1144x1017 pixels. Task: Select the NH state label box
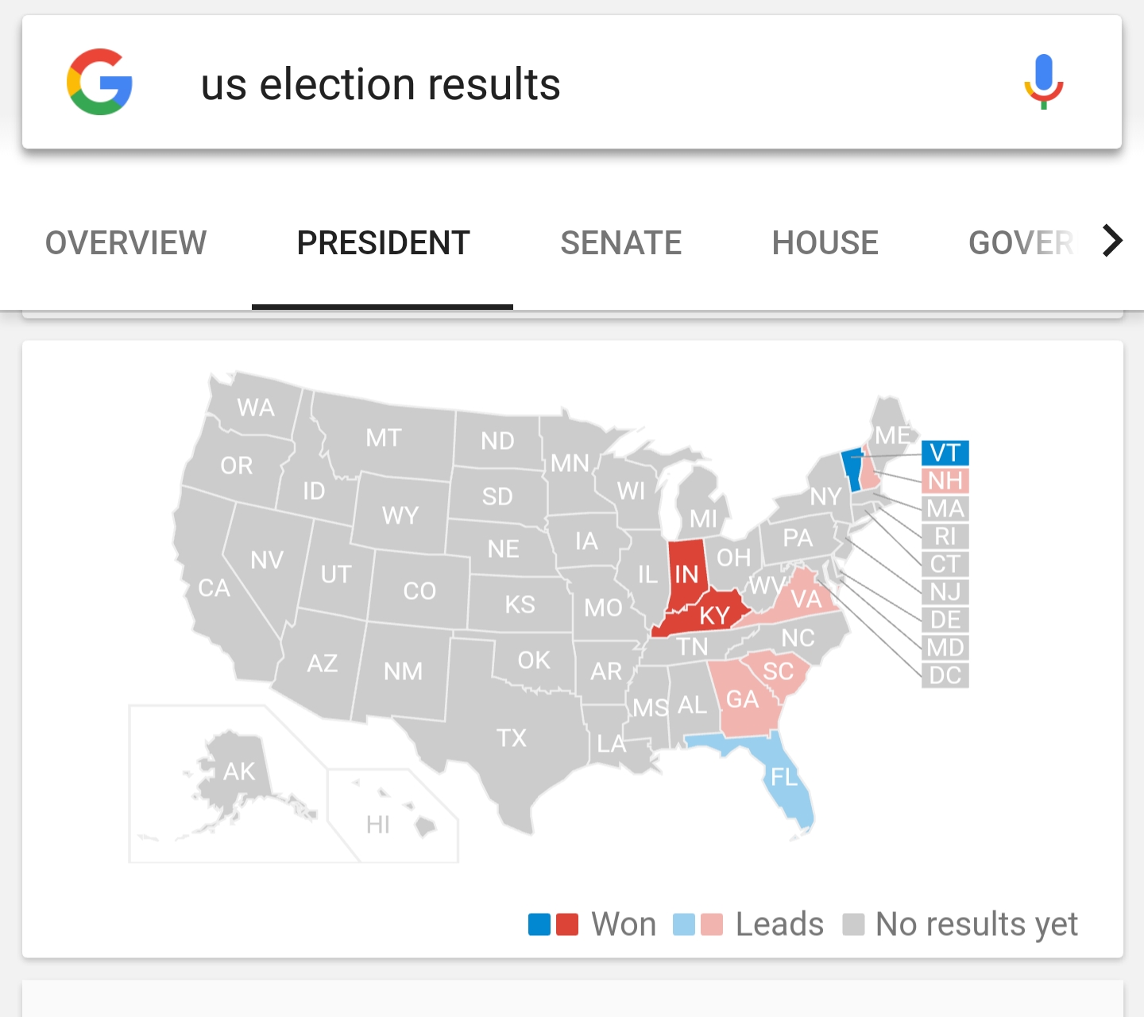click(945, 481)
